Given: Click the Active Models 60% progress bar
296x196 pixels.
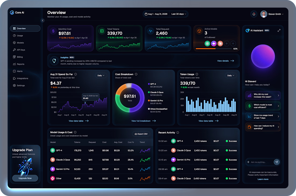Looking at the screenshot, I should click(x=214, y=49).
